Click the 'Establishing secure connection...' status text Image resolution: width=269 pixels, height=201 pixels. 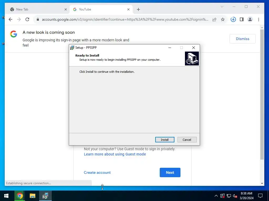click(28, 183)
